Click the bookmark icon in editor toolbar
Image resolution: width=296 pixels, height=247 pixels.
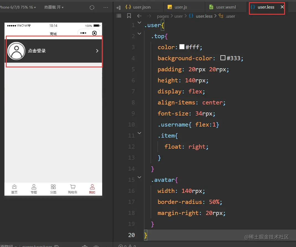coord(129,16)
